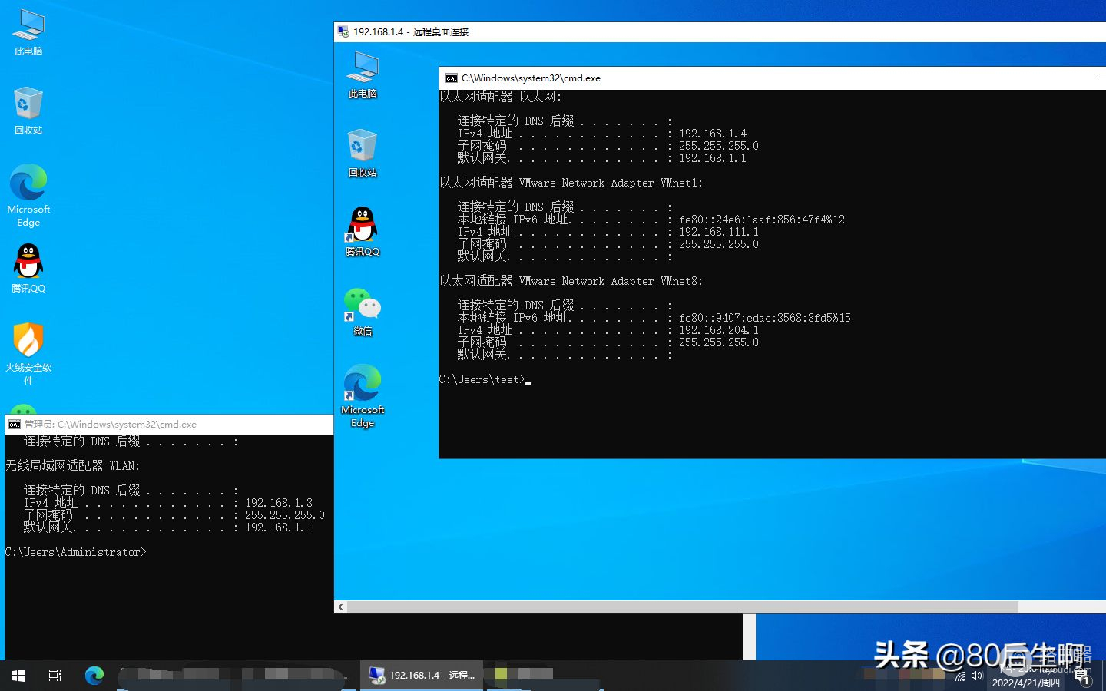Open Edge browser from the taskbar
This screenshot has height=691, width=1106.
94,676
